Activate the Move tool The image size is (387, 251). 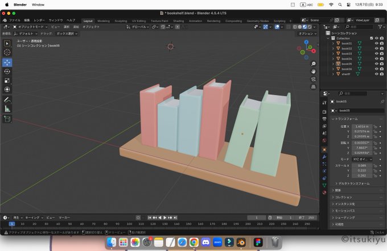pos(7,62)
